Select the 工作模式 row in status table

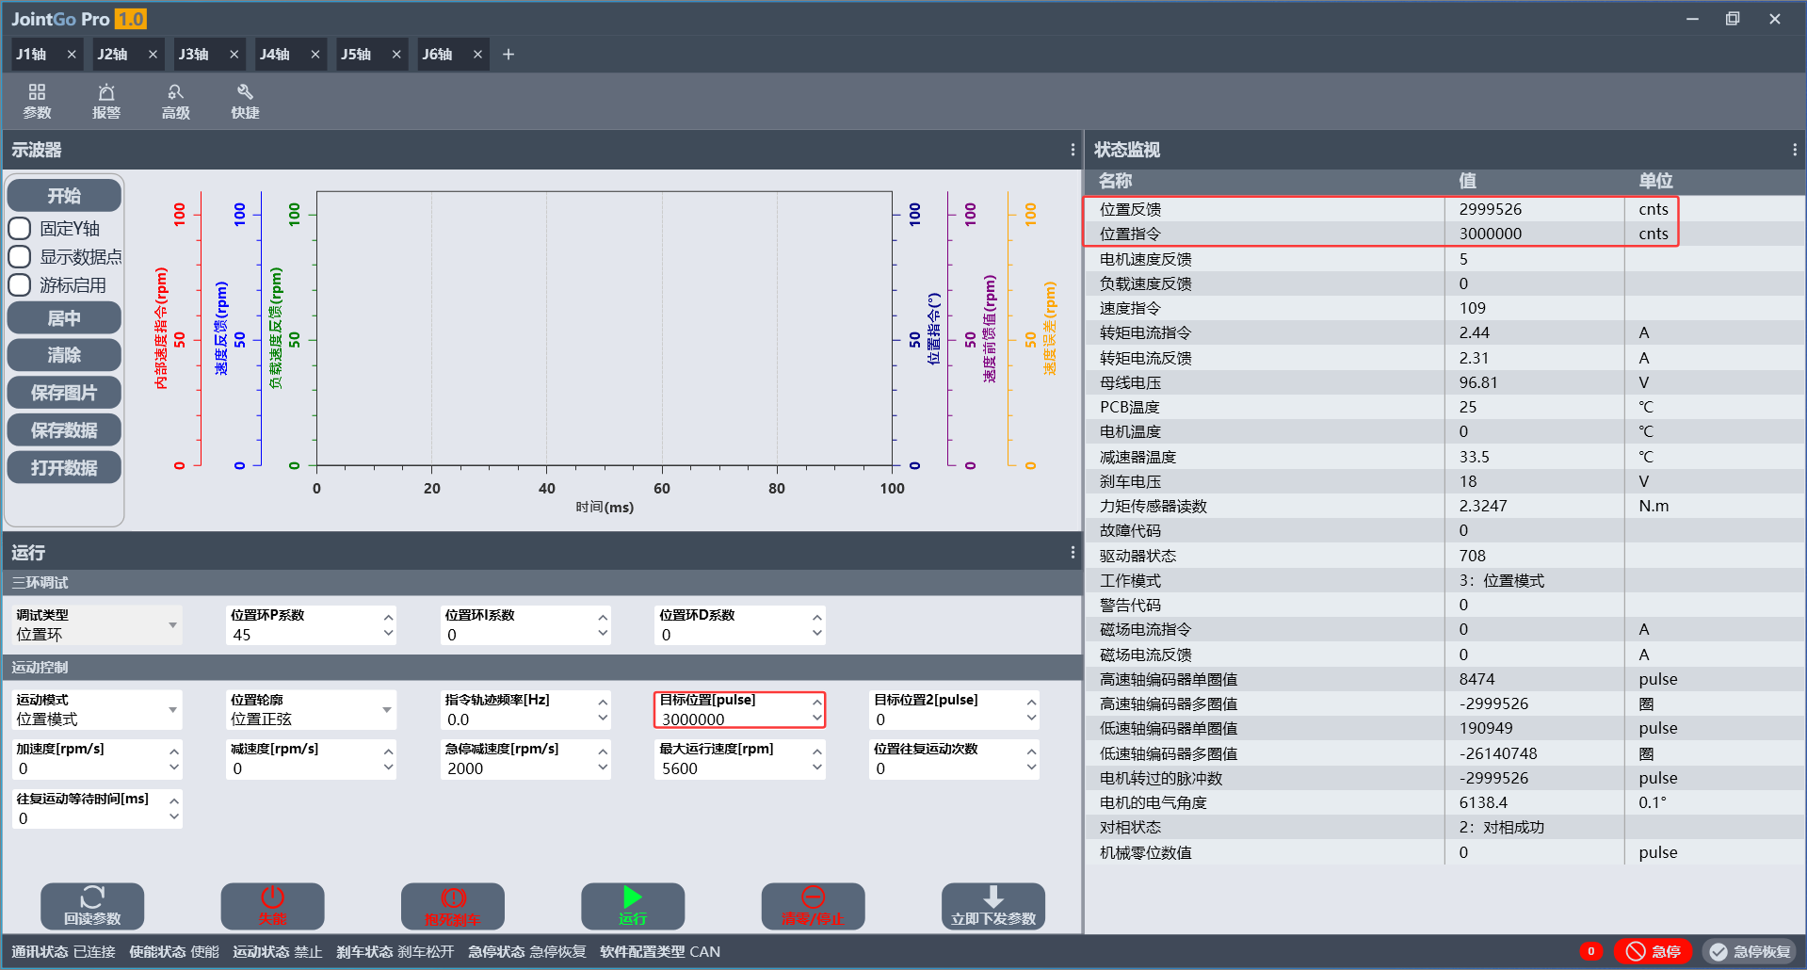click(x=1444, y=580)
